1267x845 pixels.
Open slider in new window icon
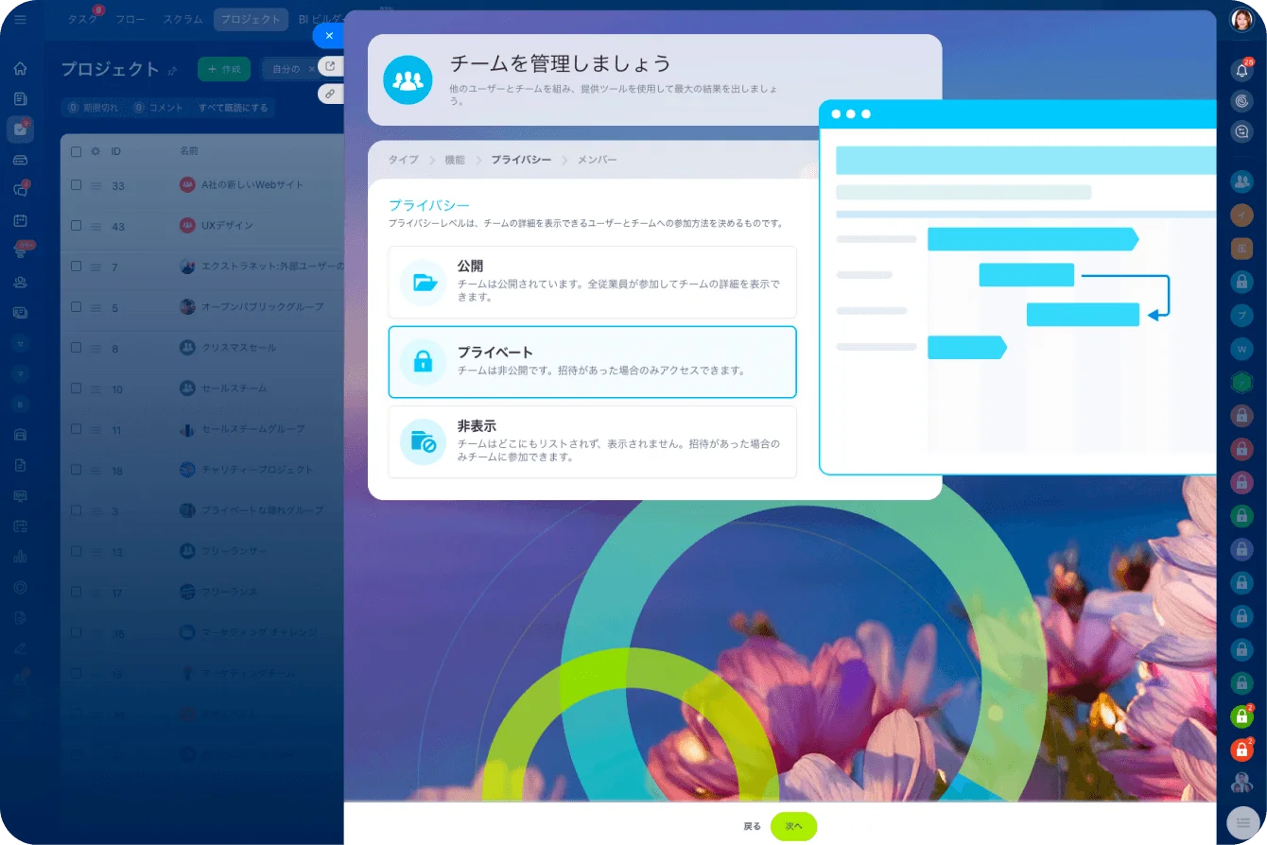[x=330, y=66]
